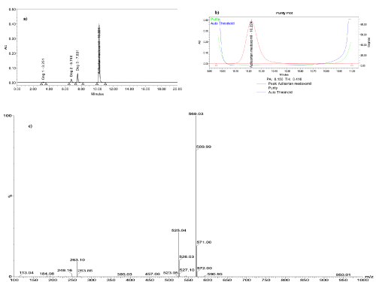Click the '0.40' y-axis tick of chromatogram a
This screenshot has width=376, height=282.
point(13,24)
